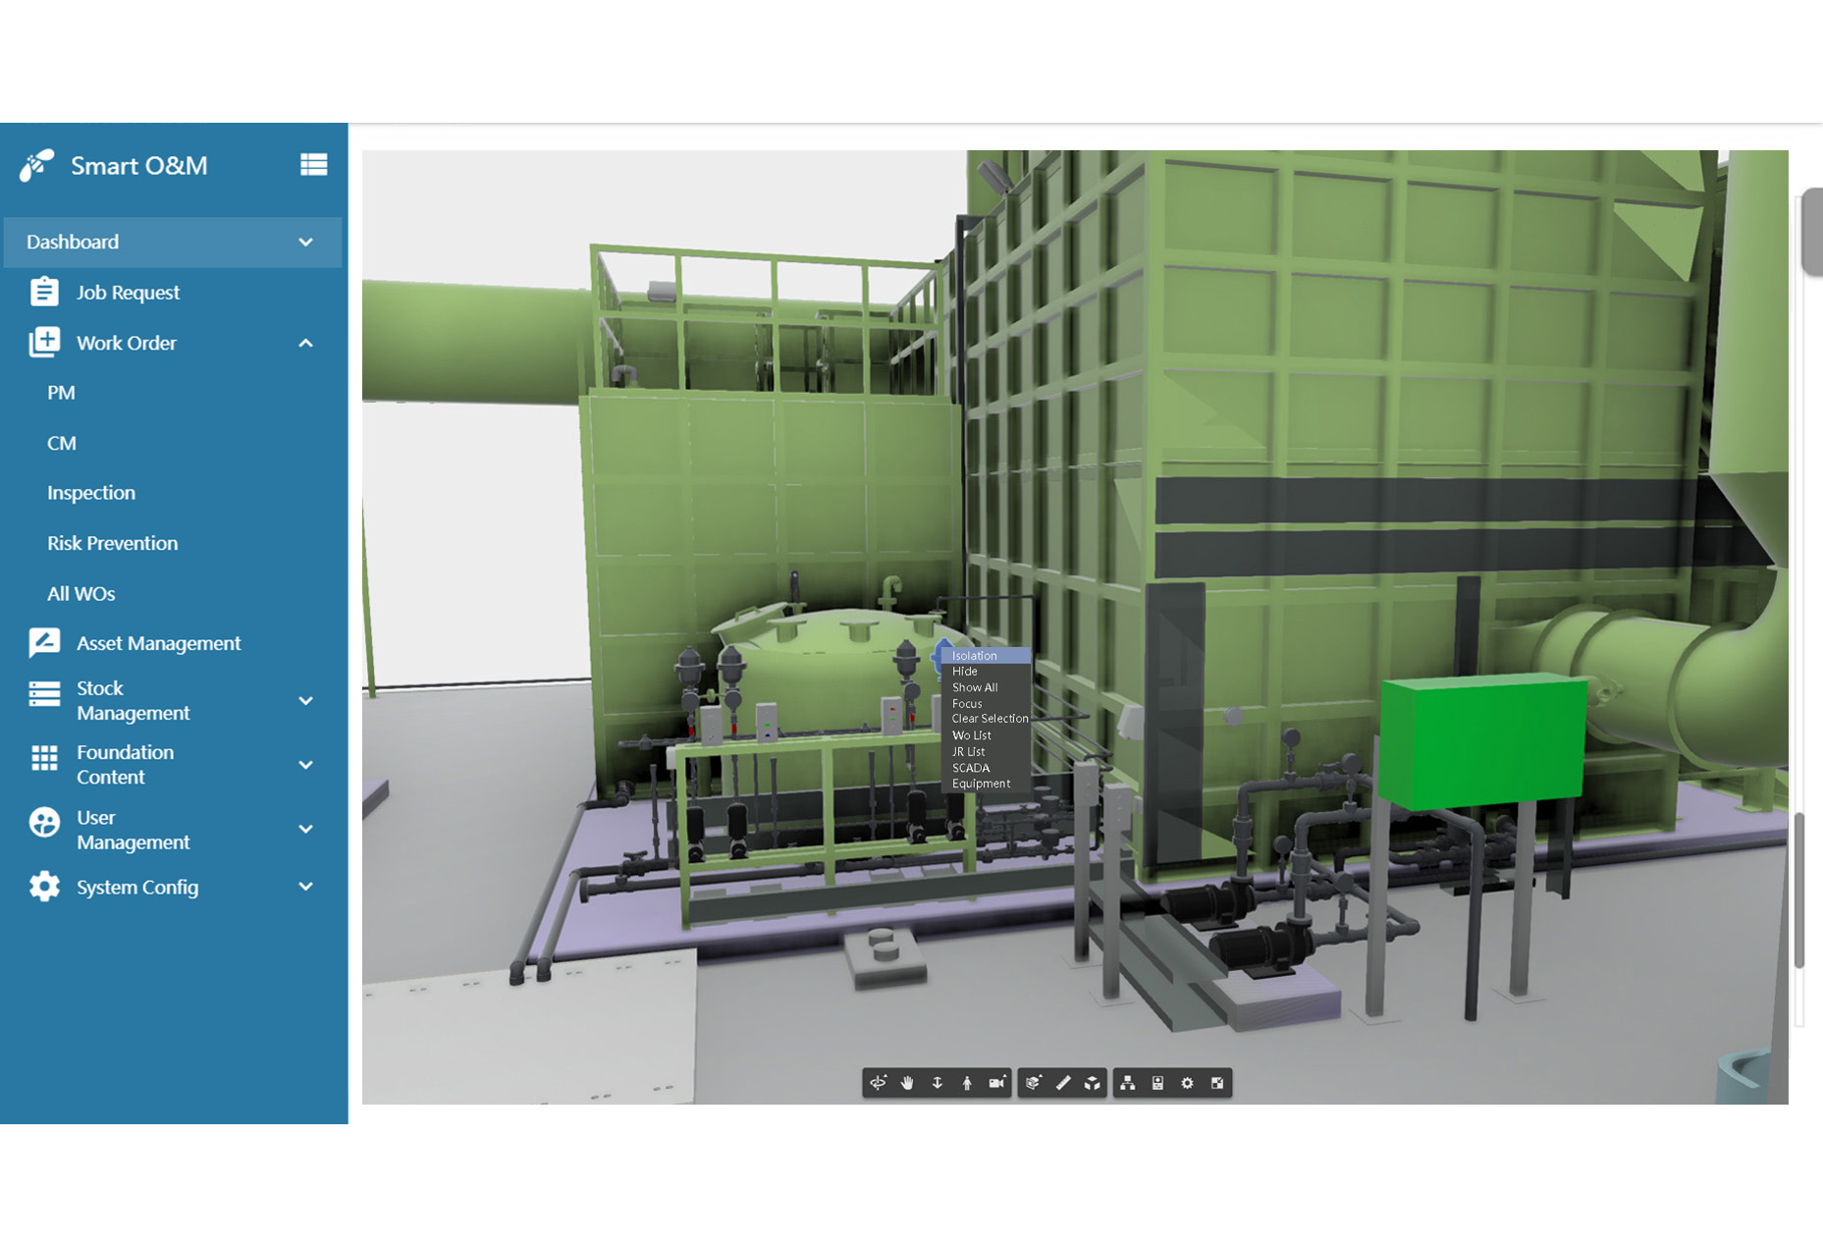Open the Model Browser tree icon

tap(1128, 1083)
